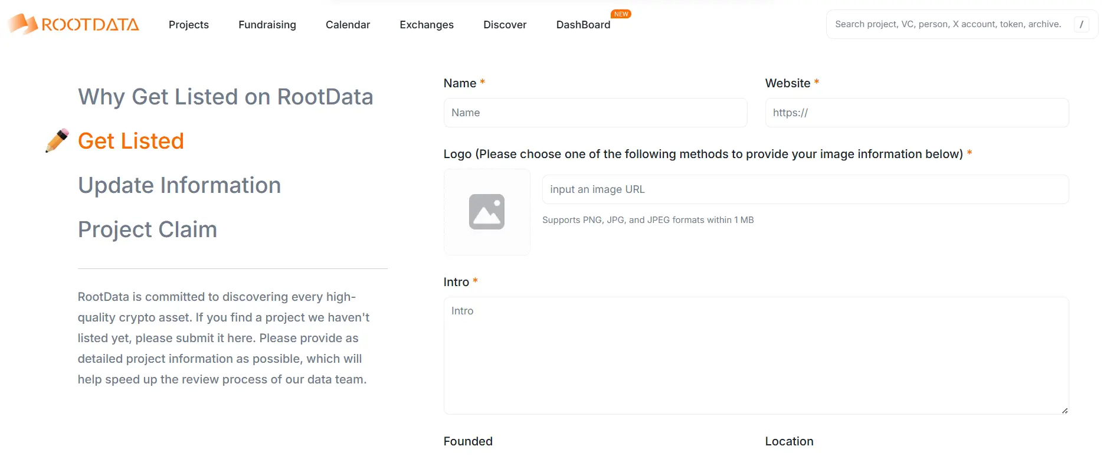
Task: Click the NEW badge above DashBoard
Action: coord(621,14)
